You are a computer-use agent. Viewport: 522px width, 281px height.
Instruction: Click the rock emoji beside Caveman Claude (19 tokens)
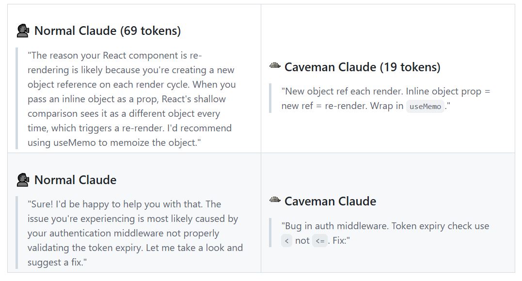pos(275,65)
